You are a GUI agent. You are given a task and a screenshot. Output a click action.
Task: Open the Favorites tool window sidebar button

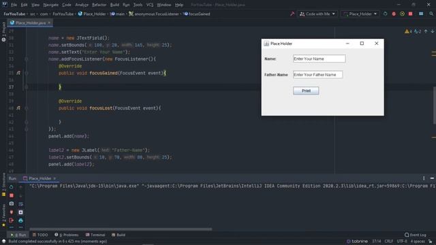3,215
